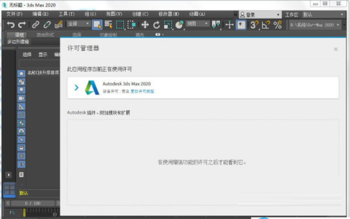Open Select by Name list
The width and height of the screenshot is (350, 219).
point(109,25)
